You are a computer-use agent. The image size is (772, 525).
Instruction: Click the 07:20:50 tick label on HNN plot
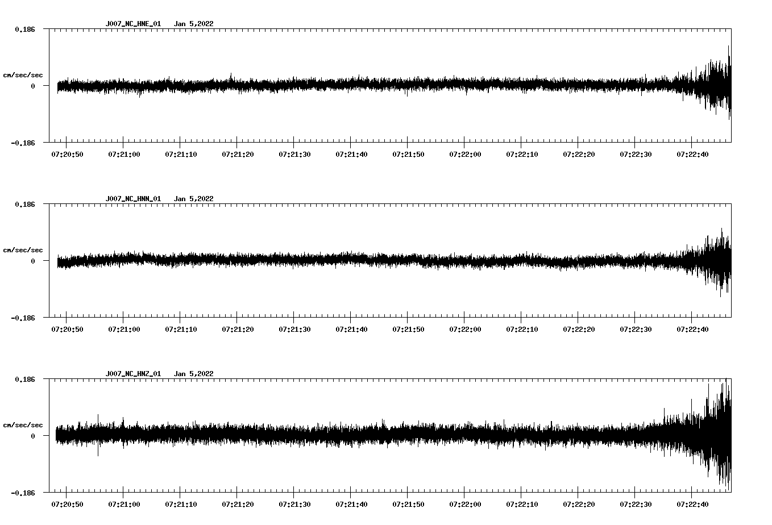[67, 329]
